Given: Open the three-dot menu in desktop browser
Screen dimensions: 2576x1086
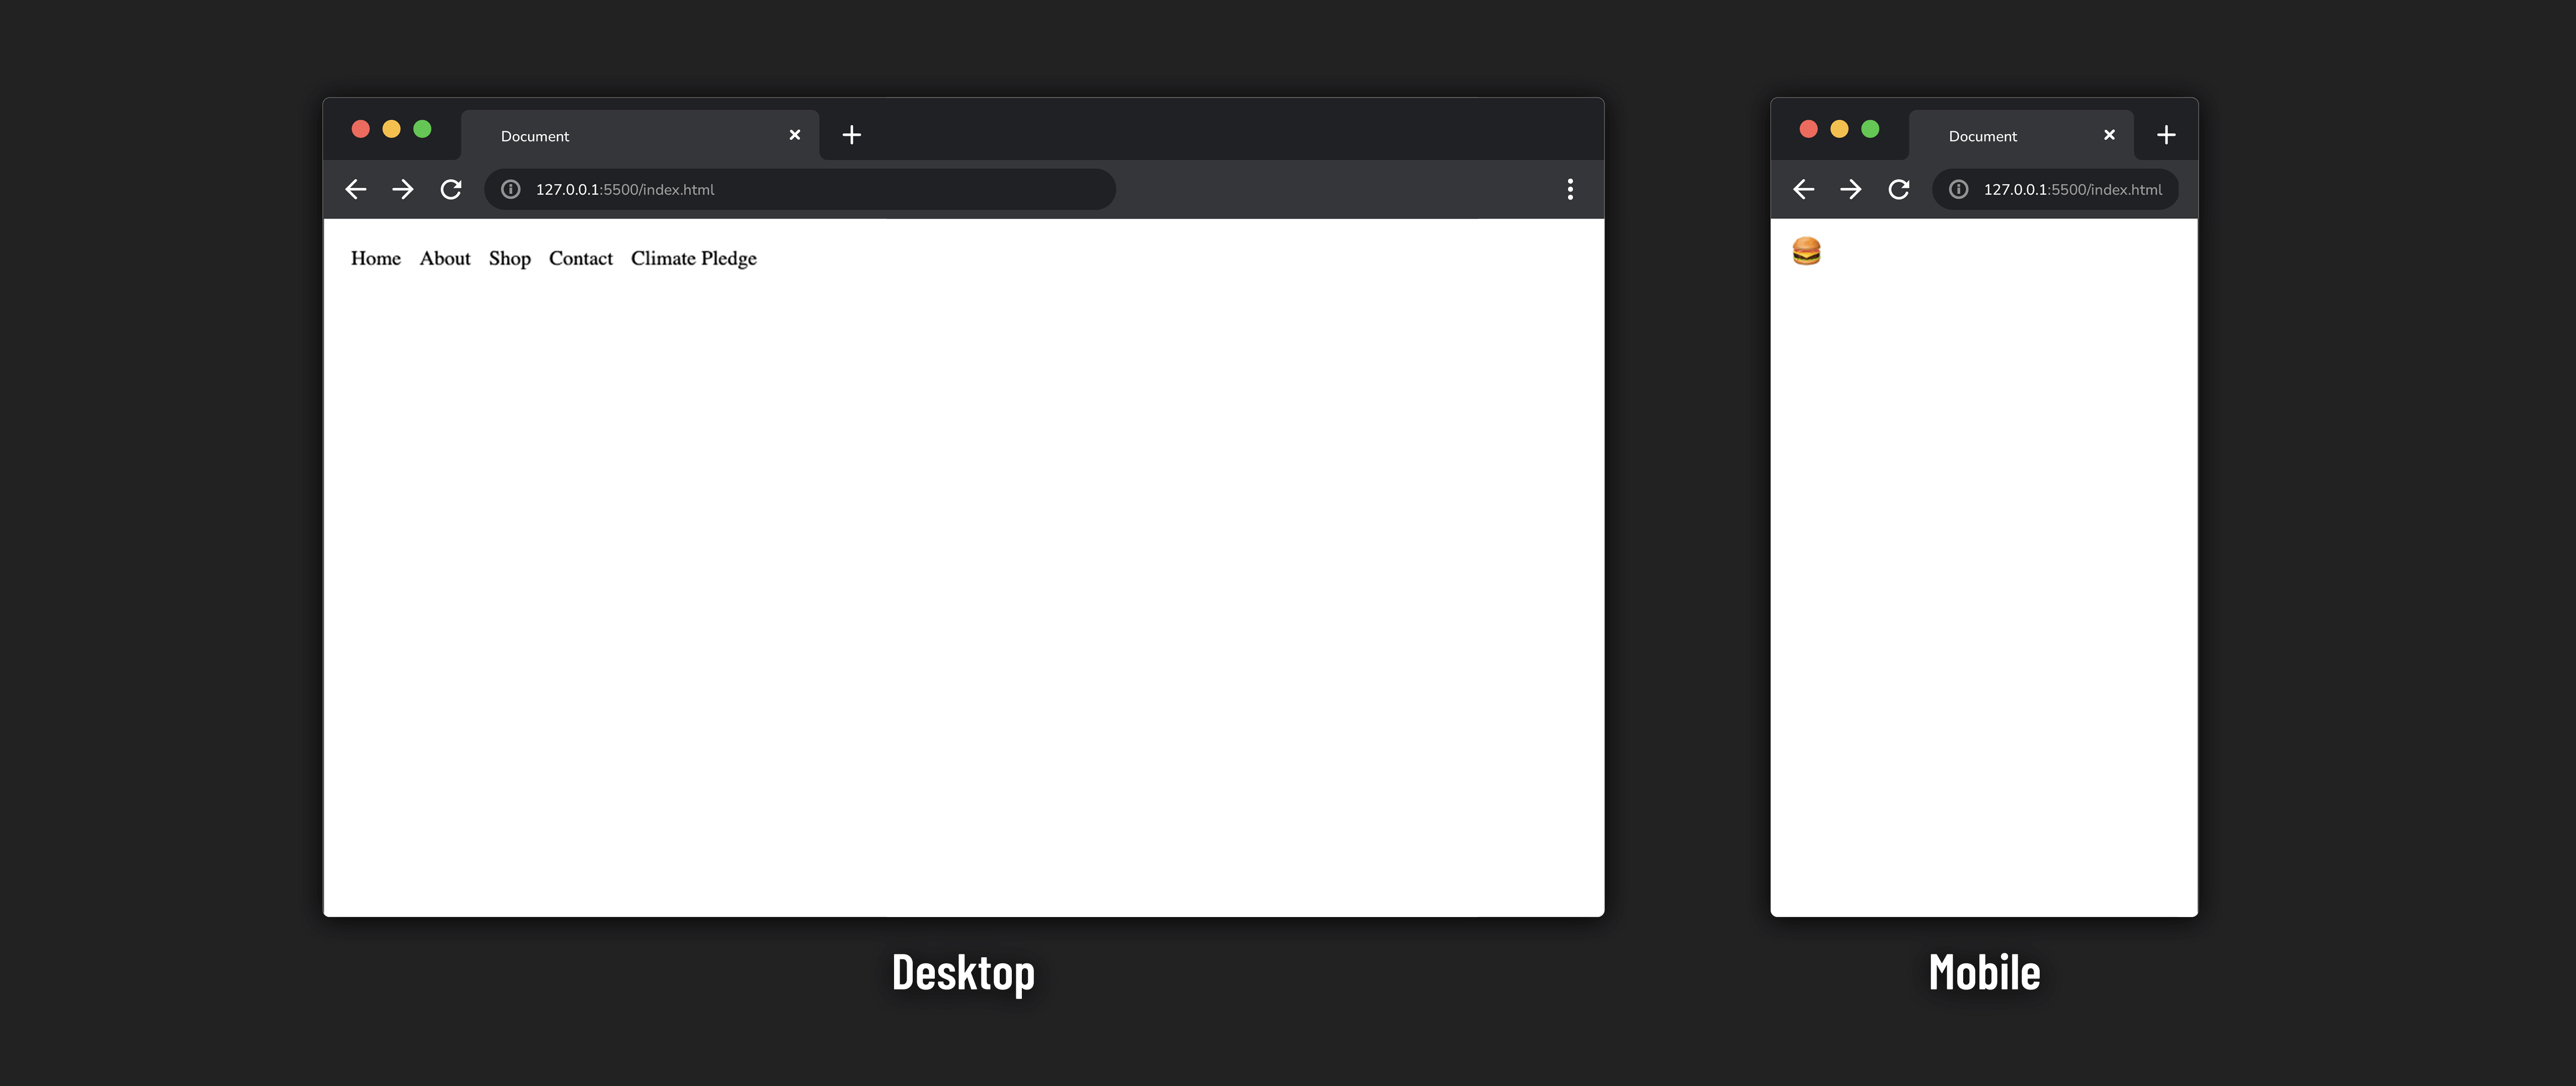Looking at the screenshot, I should click(x=1570, y=190).
